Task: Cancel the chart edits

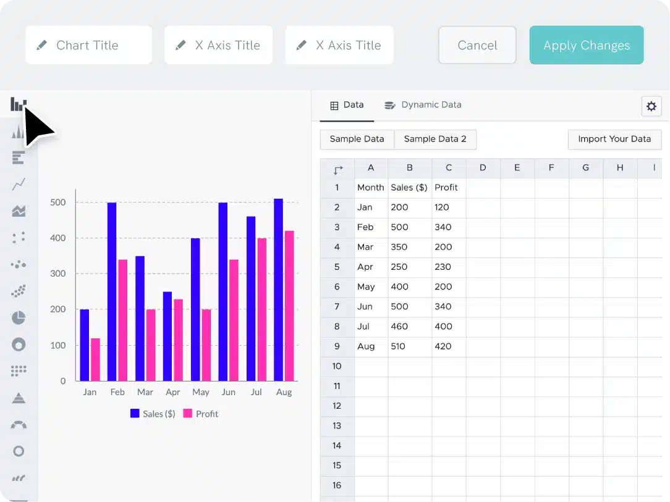Action: (477, 45)
